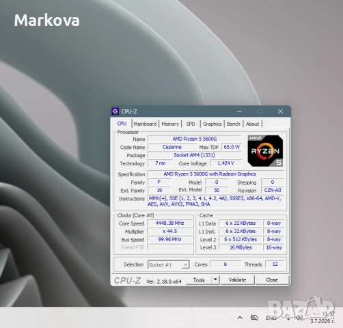Open the network tray icon
343x328 pixels.
(288, 318)
